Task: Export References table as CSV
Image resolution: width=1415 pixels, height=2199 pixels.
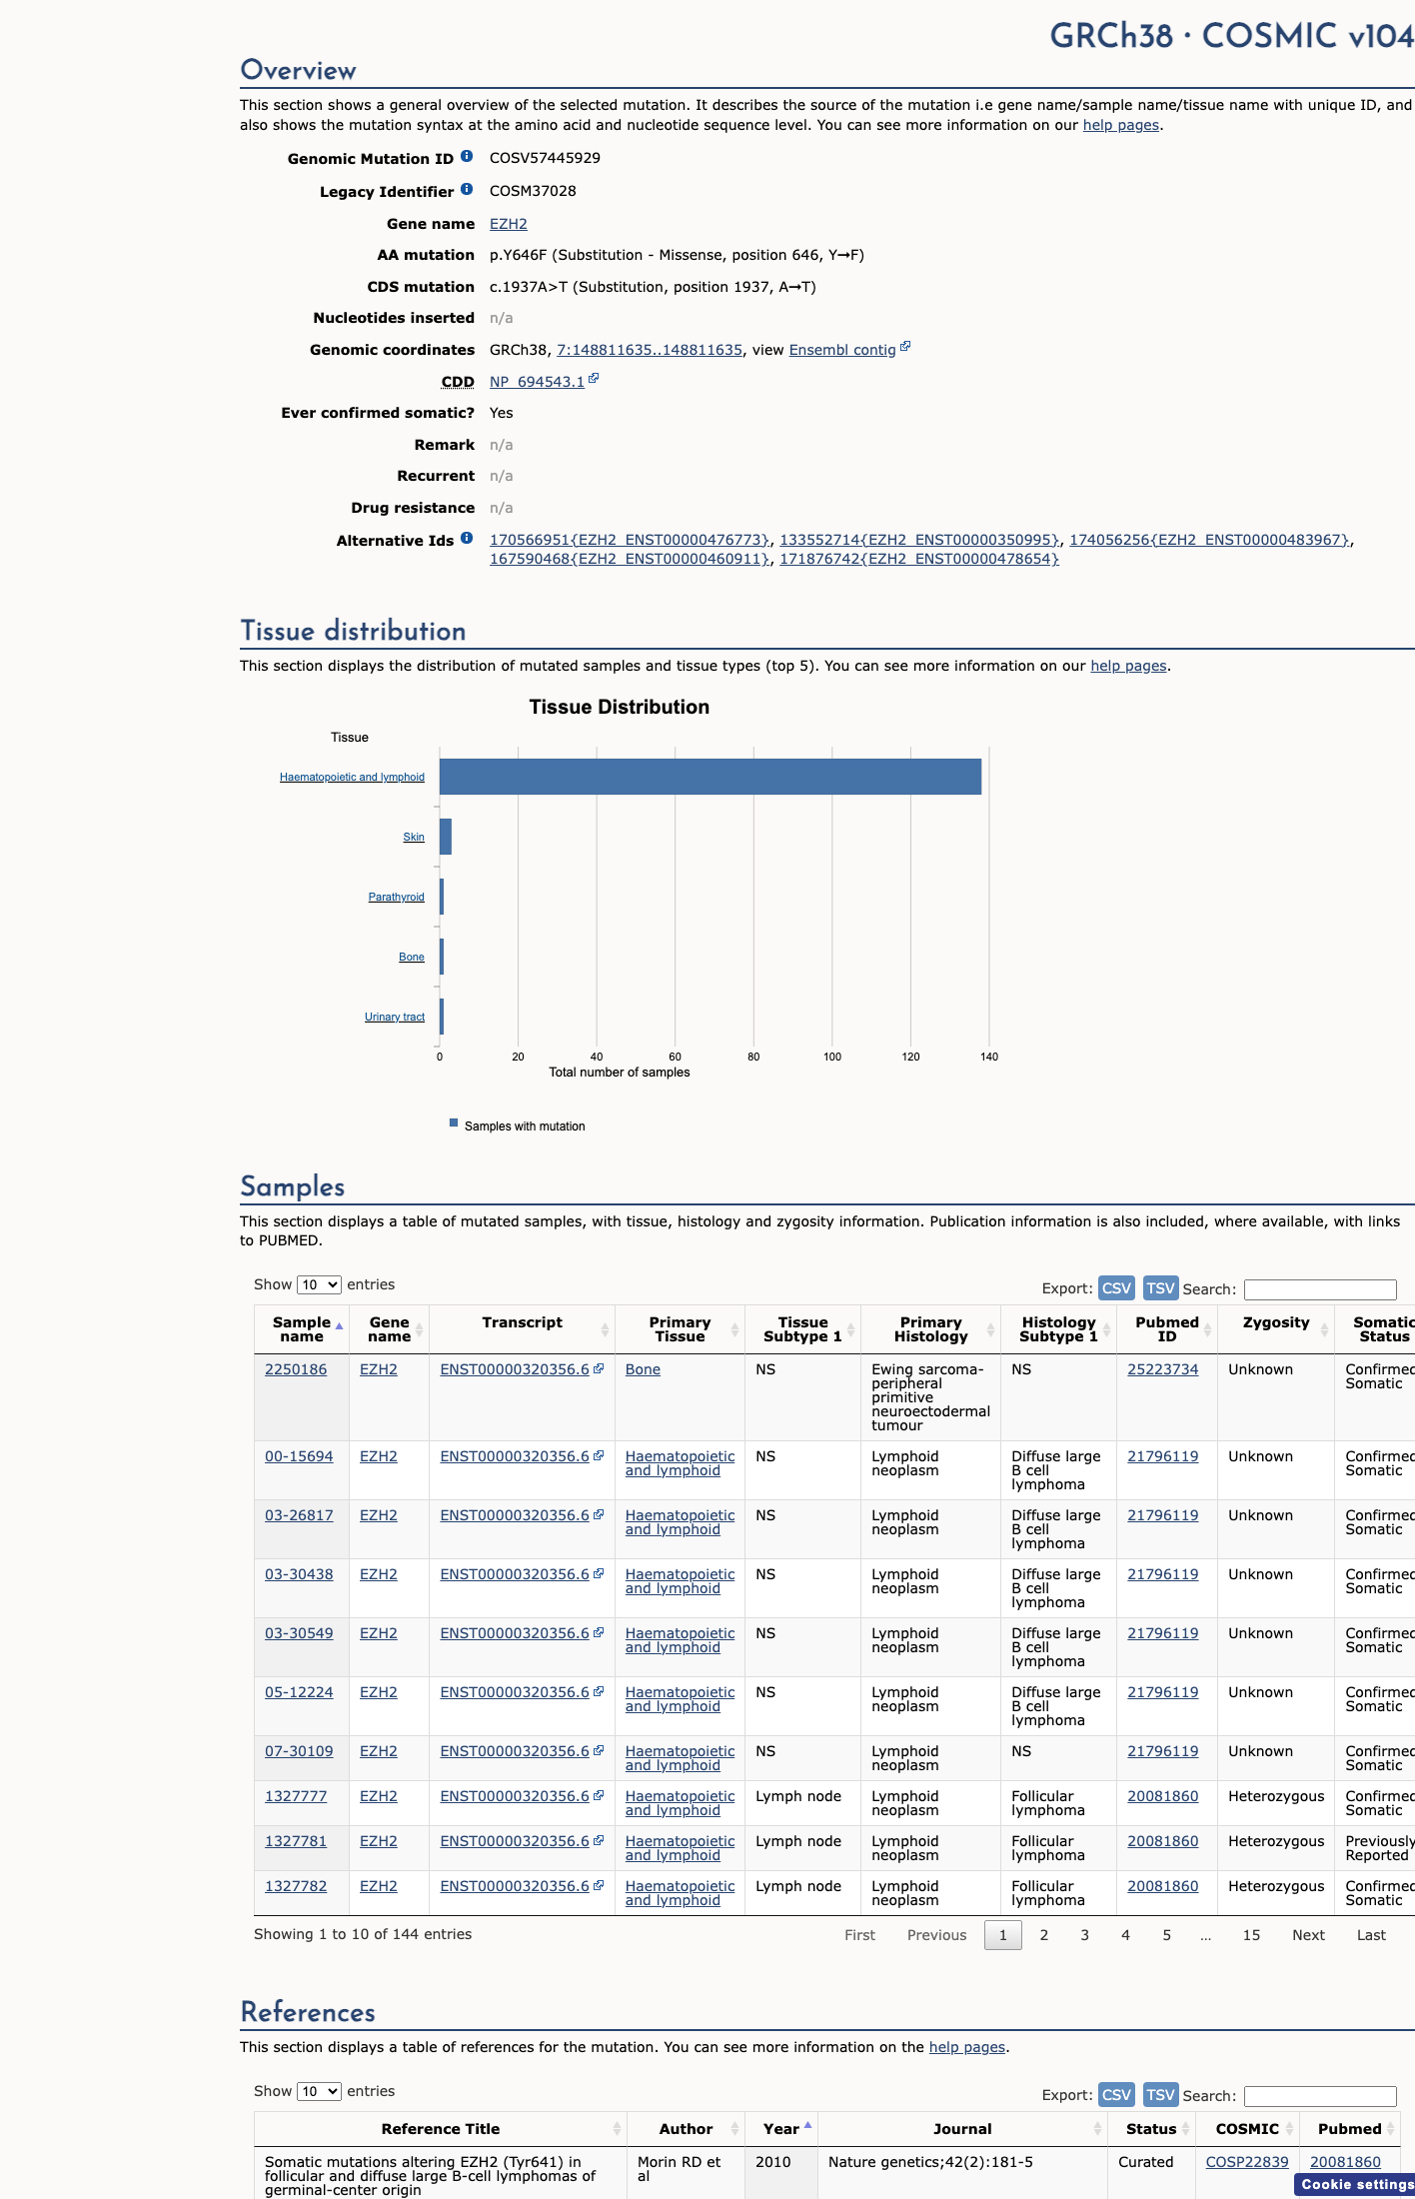Action: 1116,2095
